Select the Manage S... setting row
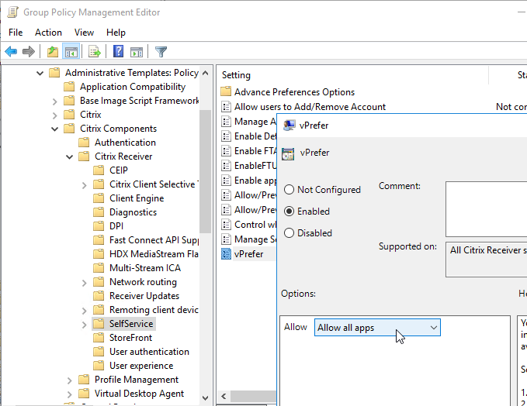Viewport: 527px width, 406px height. 248,239
